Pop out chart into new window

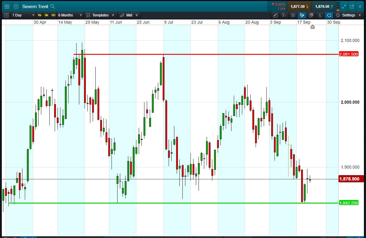pos(352,6)
